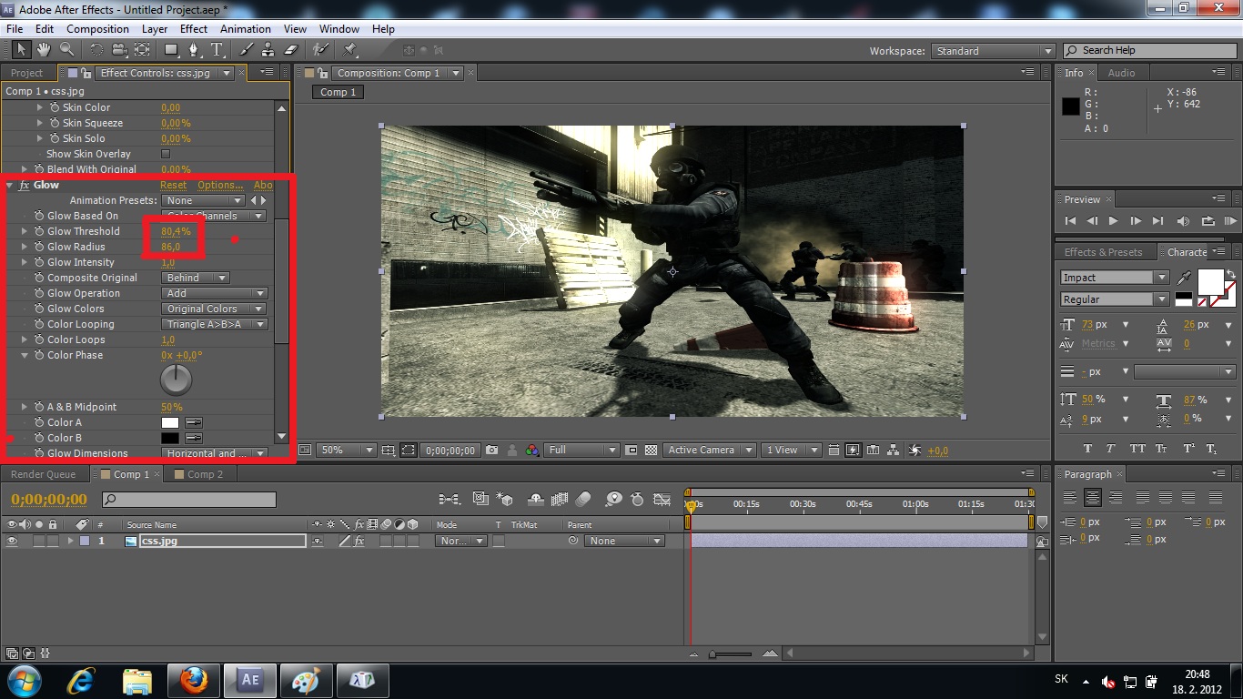
Task: Select the Pan Behind tool
Action: (142, 50)
